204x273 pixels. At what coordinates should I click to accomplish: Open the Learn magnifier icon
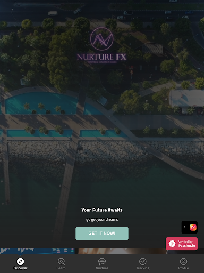61,261
